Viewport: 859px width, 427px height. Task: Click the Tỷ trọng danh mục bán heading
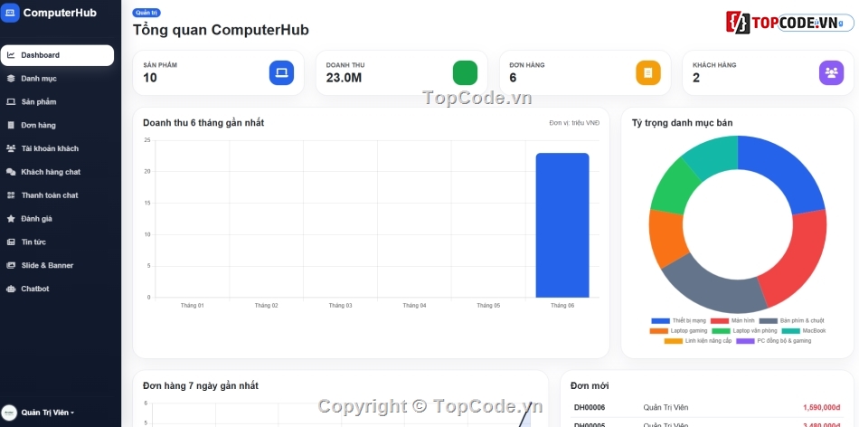pos(682,123)
